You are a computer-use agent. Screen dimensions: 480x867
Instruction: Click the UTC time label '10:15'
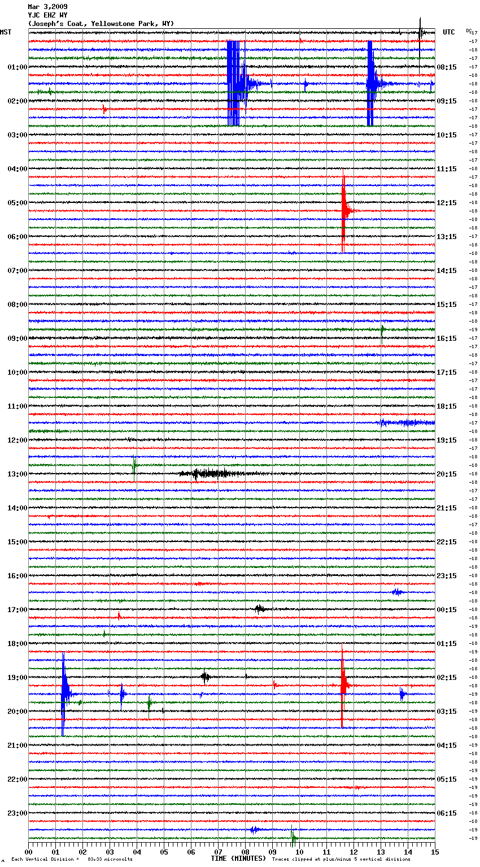coord(447,135)
